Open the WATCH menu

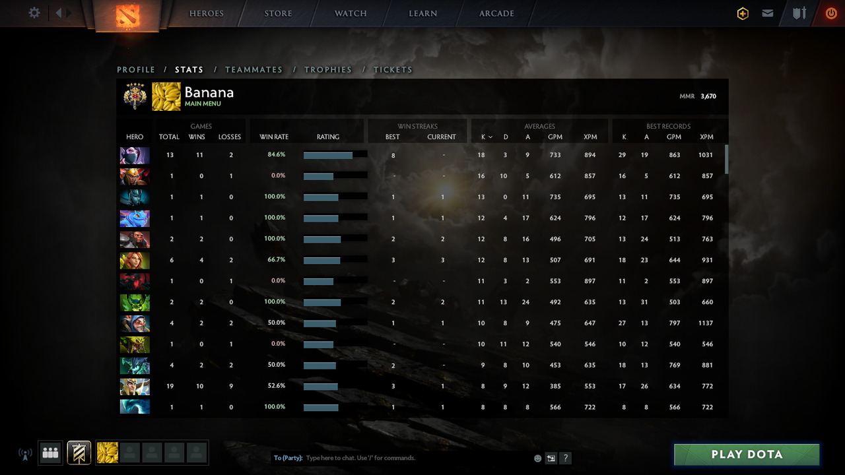[x=351, y=13]
